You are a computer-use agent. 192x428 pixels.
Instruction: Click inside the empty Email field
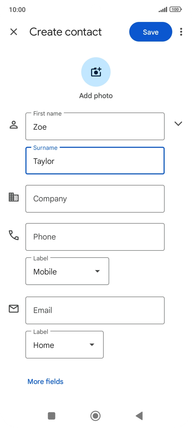[x=95, y=310]
